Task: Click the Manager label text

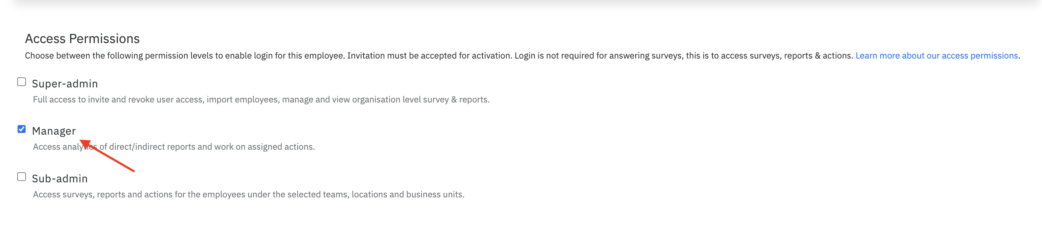Action: coord(54,131)
